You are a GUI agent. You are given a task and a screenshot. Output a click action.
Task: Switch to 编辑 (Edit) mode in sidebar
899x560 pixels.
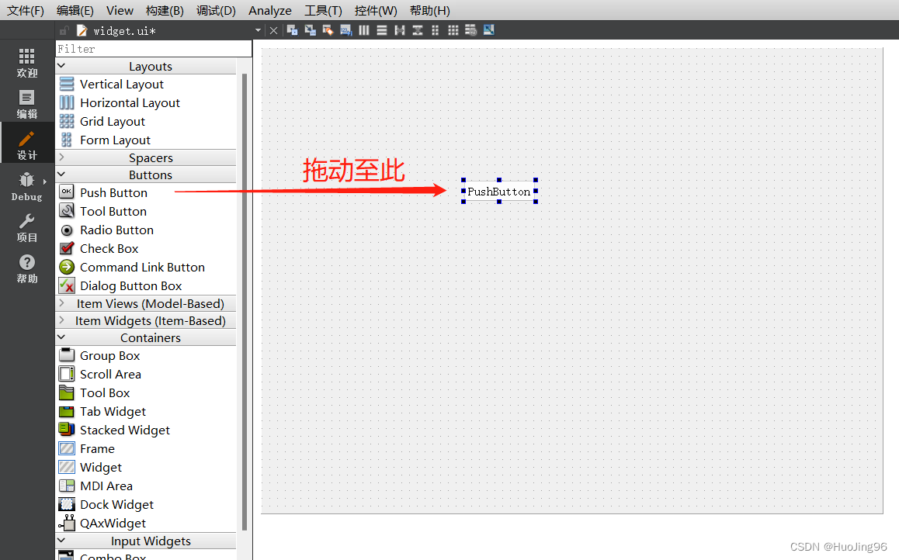pyautogui.click(x=26, y=103)
